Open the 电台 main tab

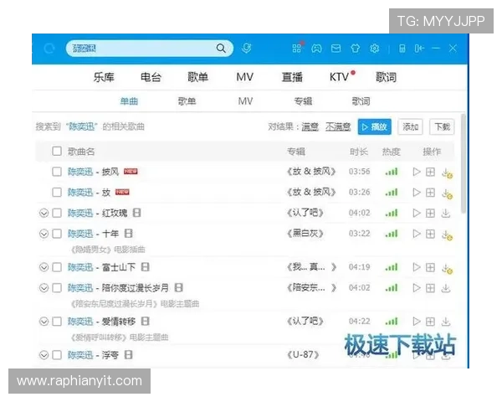(151, 77)
